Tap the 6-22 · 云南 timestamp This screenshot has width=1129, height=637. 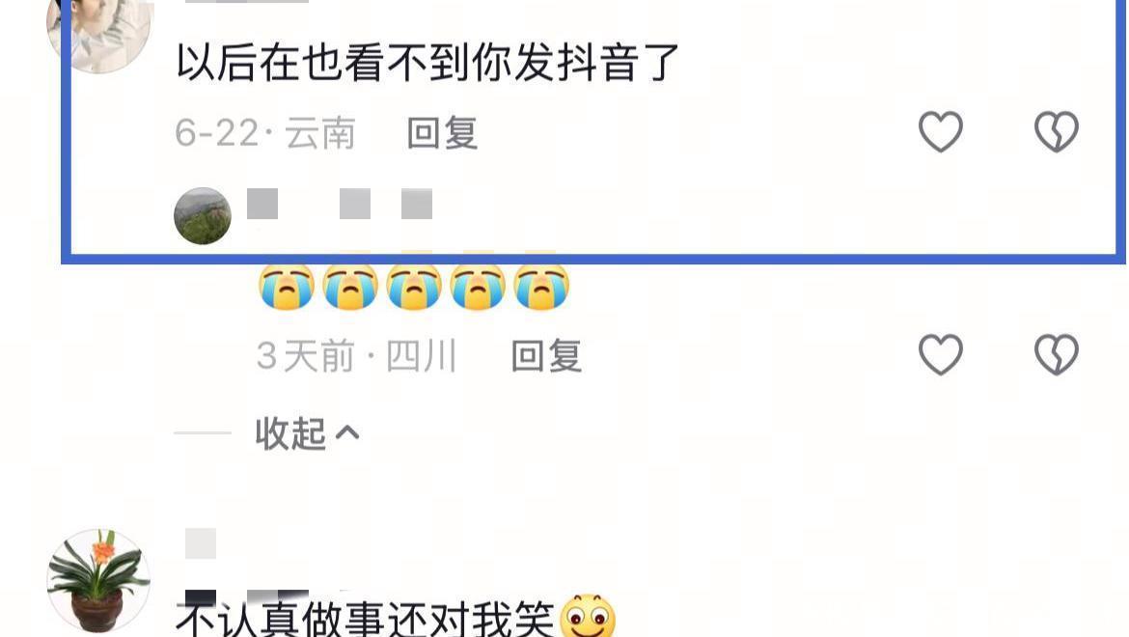(x=265, y=133)
